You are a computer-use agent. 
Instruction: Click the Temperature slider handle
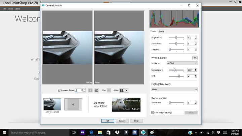pos(174,70)
